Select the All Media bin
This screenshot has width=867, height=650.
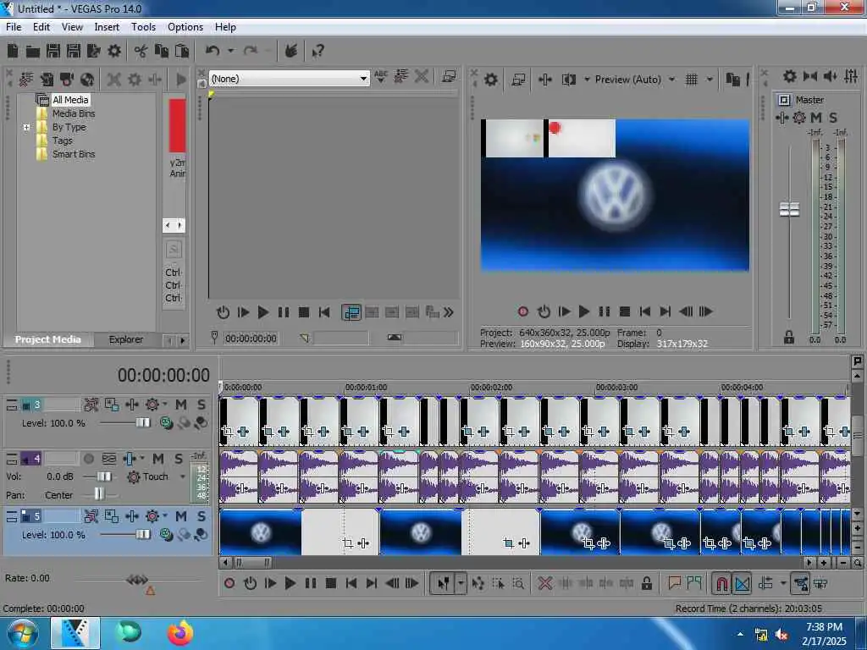(x=70, y=100)
